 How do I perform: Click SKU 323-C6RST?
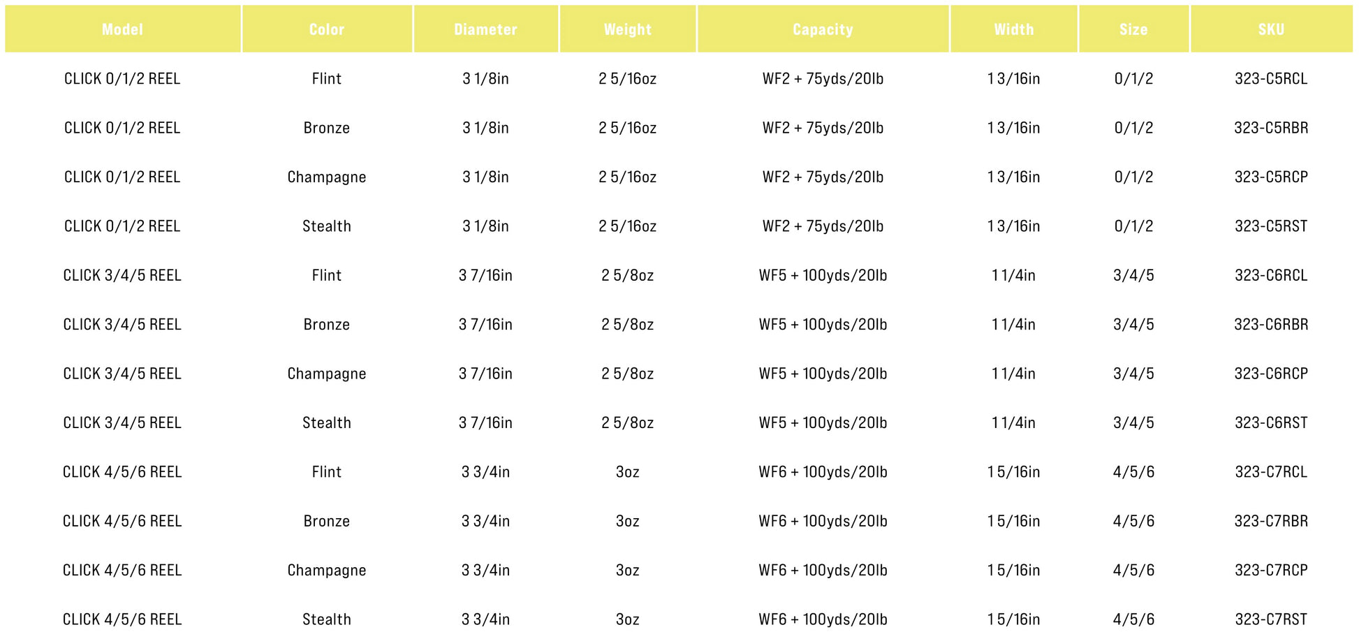pos(1271,423)
